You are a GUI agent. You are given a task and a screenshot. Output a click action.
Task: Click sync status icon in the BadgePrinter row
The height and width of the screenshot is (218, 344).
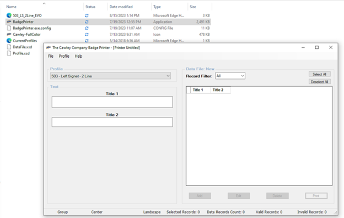pos(87,22)
